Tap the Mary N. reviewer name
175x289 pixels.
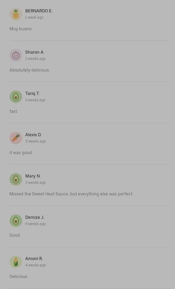click(x=33, y=176)
